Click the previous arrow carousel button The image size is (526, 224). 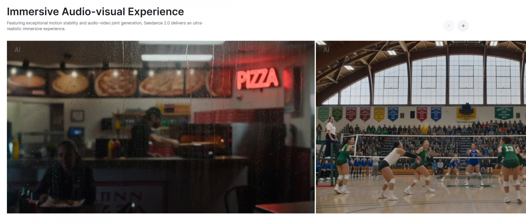(x=449, y=26)
